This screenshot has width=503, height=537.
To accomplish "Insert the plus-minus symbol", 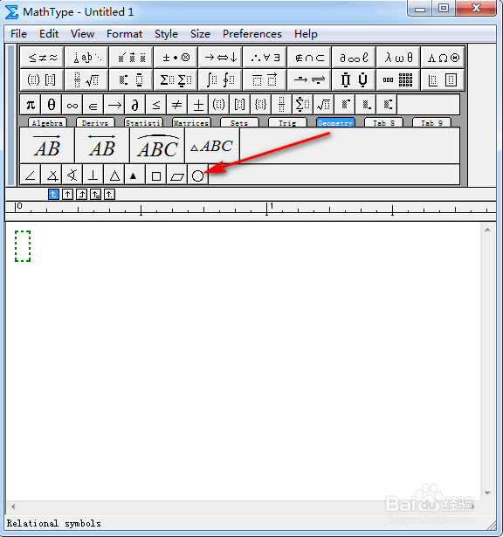I will 198,105.
